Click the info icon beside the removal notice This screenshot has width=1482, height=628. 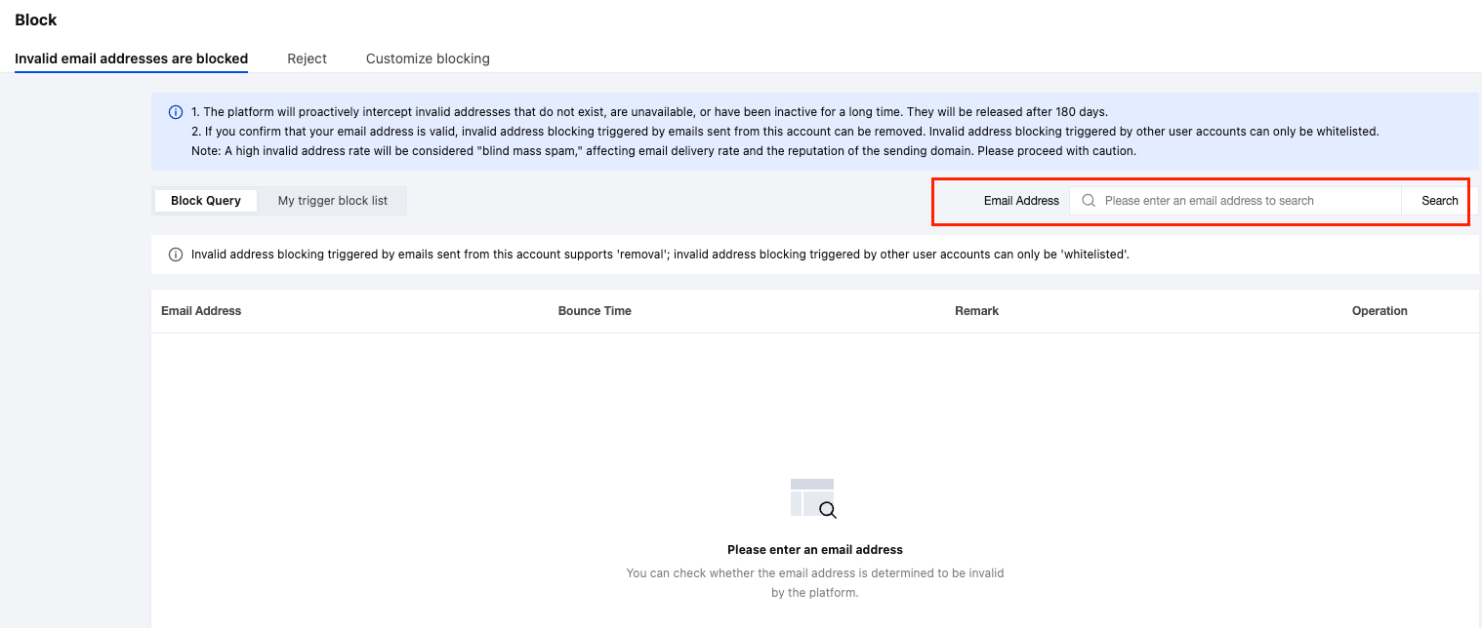point(176,255)
